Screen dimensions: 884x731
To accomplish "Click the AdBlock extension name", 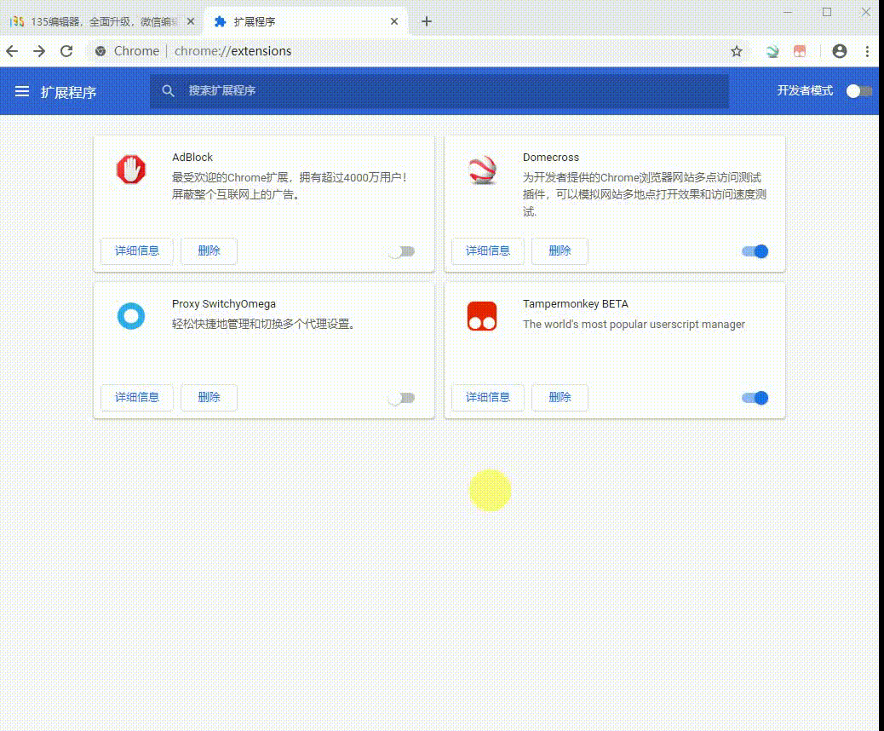I will click(192, 158).
